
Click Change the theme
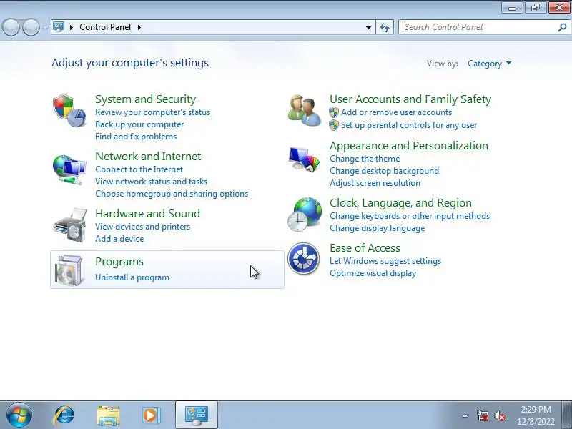pyautogui.click(x=365, y=159)
